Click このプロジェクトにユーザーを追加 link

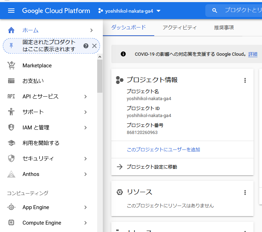[163, 149]
